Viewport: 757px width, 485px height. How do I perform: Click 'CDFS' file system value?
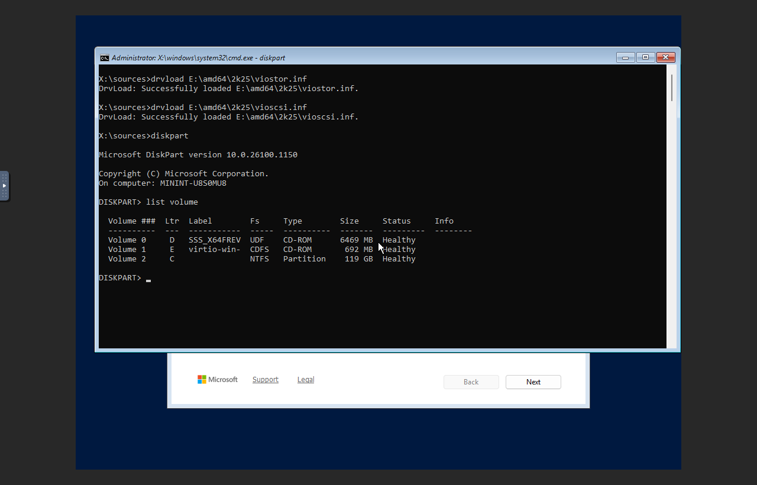coord(260,250)
